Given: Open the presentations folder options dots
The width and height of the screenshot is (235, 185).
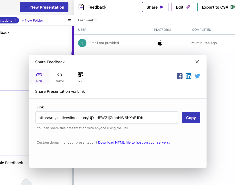Looking at the screenshot, I should pos(15,20).
